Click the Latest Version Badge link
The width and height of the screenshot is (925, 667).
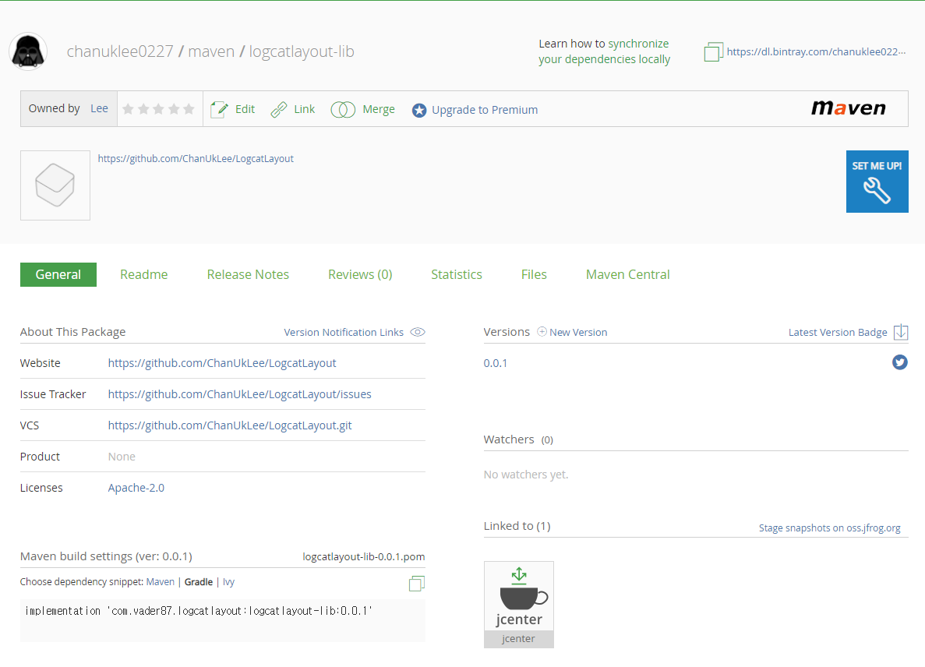pyautogui.click(x=838, y=332)
